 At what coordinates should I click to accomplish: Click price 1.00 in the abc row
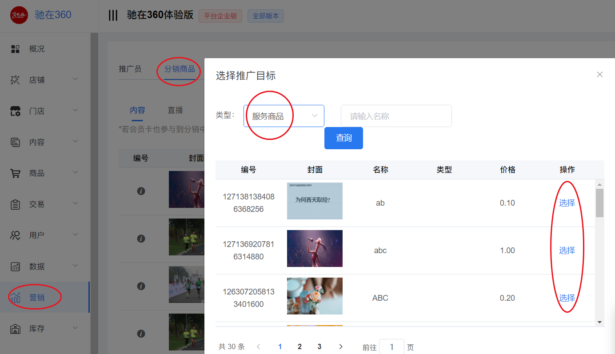pos(507,251)
